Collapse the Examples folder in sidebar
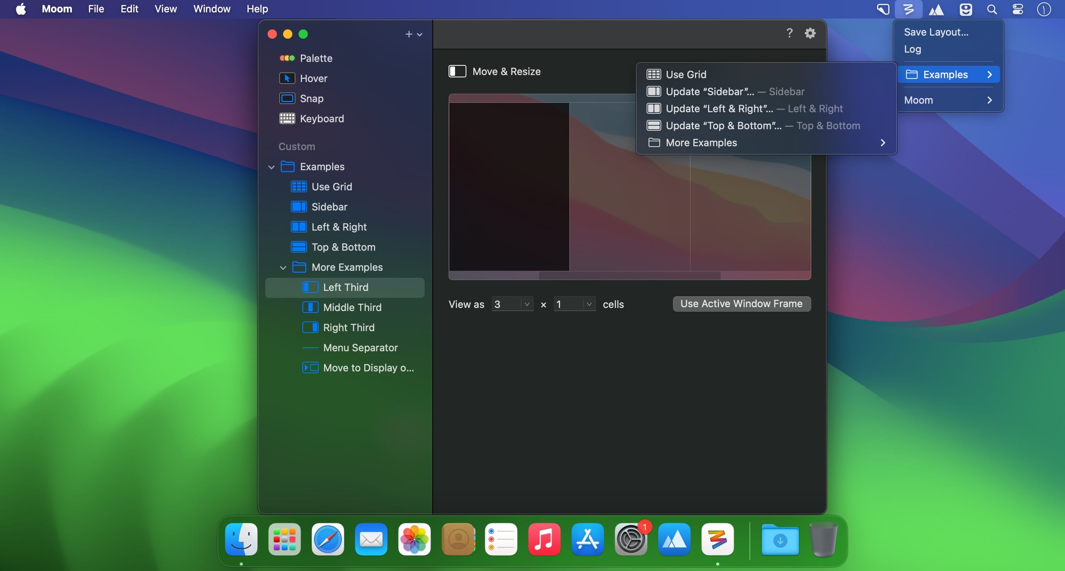This screenshot has height=571, width=1065. click(x=271, y=167)
